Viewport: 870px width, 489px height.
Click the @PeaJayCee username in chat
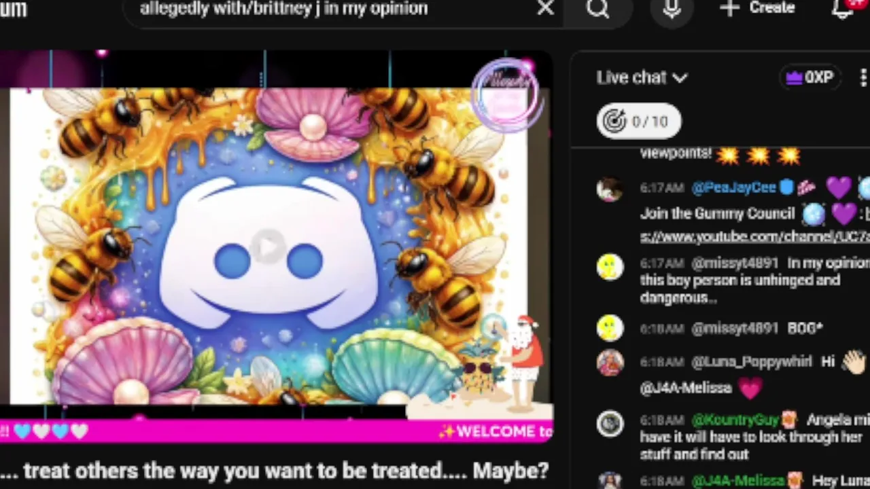coord(734,188)
